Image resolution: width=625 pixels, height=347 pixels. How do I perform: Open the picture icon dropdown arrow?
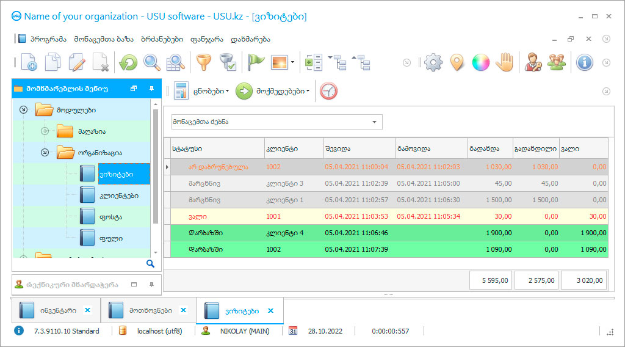point(292,62)
